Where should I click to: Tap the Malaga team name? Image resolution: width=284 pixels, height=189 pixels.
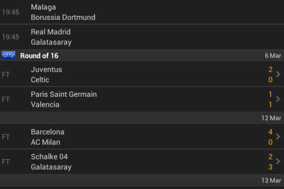[x=43, y=7]
